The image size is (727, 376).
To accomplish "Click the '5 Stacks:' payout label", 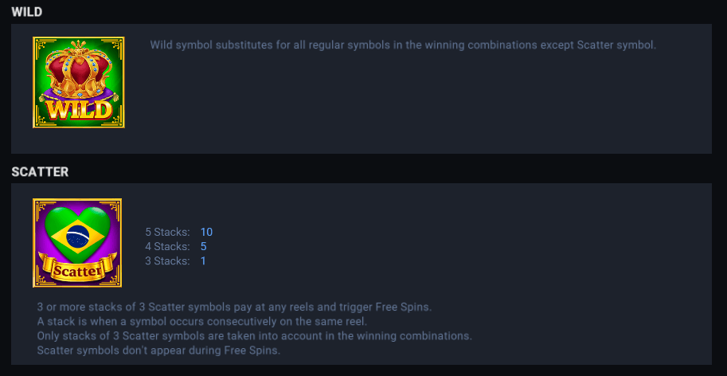I will (x=167, y=232).
